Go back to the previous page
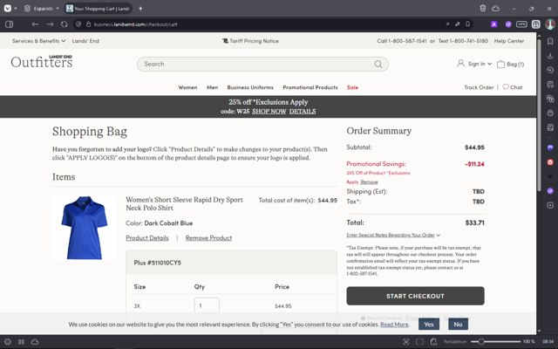Screen dimensions: 558x349 (x=35, y=24)
